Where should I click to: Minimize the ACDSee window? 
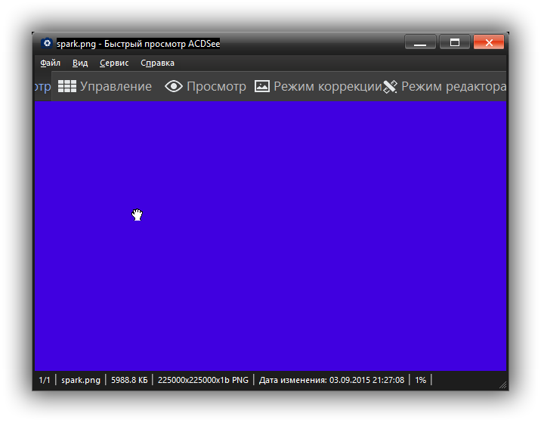pyautogui.click(x=420, y=42)
